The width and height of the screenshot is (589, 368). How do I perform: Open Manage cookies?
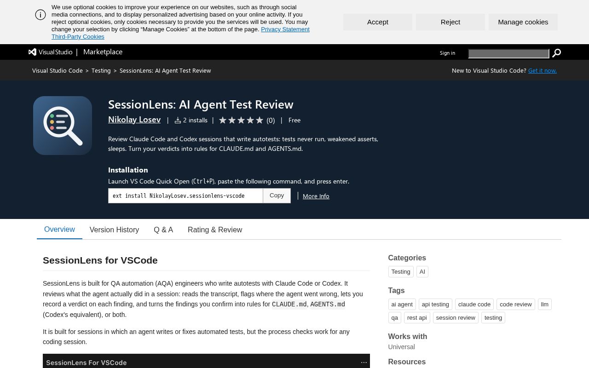coord(523,22)
